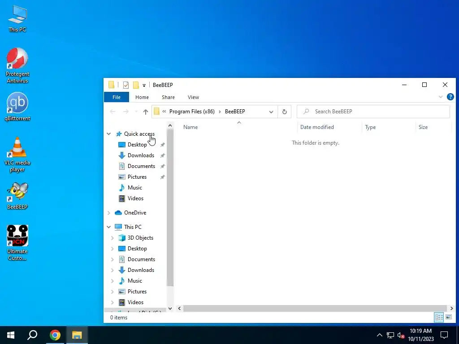Open the Windows Start menu
Viewport: 459px width, 344px height.
(11, 335)
